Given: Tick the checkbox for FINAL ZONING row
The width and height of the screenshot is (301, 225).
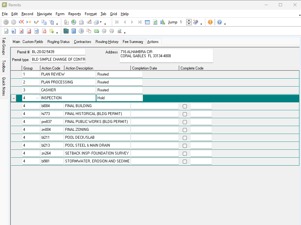Looking at the screenshot, I should [x=185, y=130].
